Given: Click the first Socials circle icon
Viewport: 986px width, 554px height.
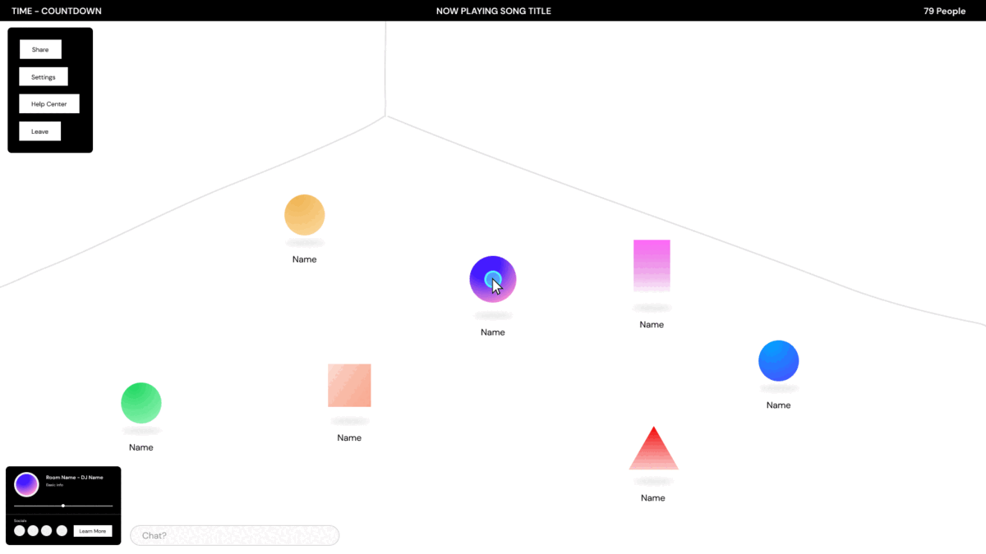Looking at the screenshot, I should (x=20, y=531).
